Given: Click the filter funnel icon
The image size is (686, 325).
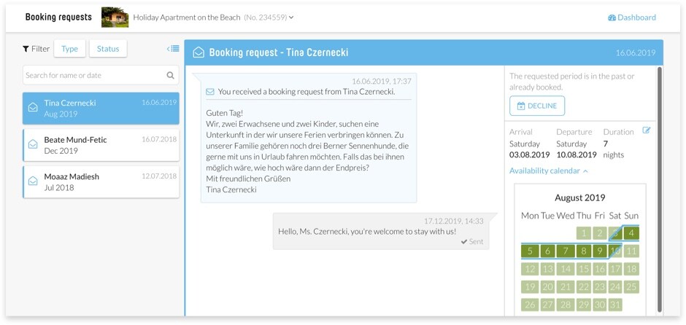Looking at the screenshot, I should coord(26,49).
